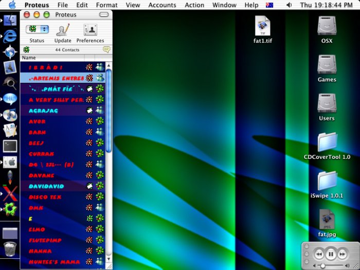Click the blue scrollbar thumb in contact list
Screen dimensions: 360x270
109,111
